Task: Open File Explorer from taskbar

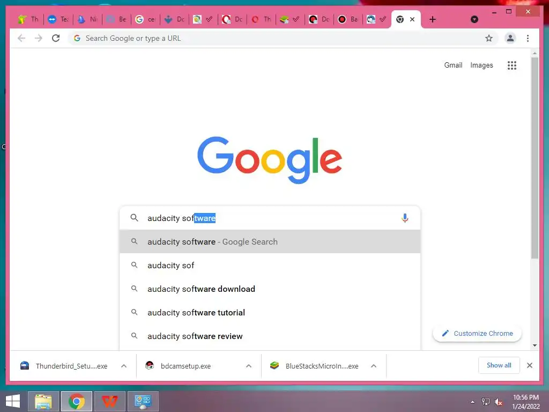Action: click(x=43, y=401)
